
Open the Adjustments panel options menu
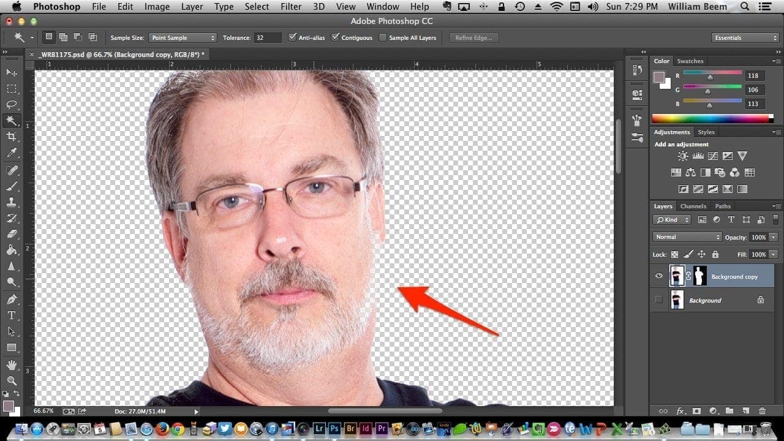[x=776, y=132]
